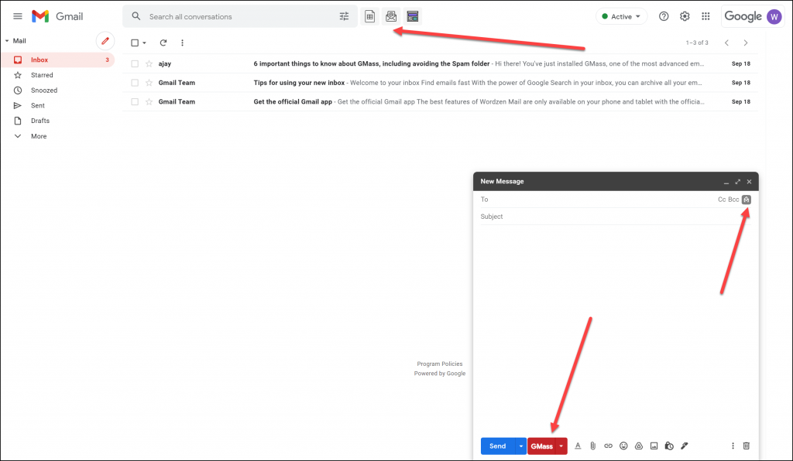793x461 pixels.
Task: Star the 'Tips for using your new inbox' email
Action: click(x=149, y=83)
